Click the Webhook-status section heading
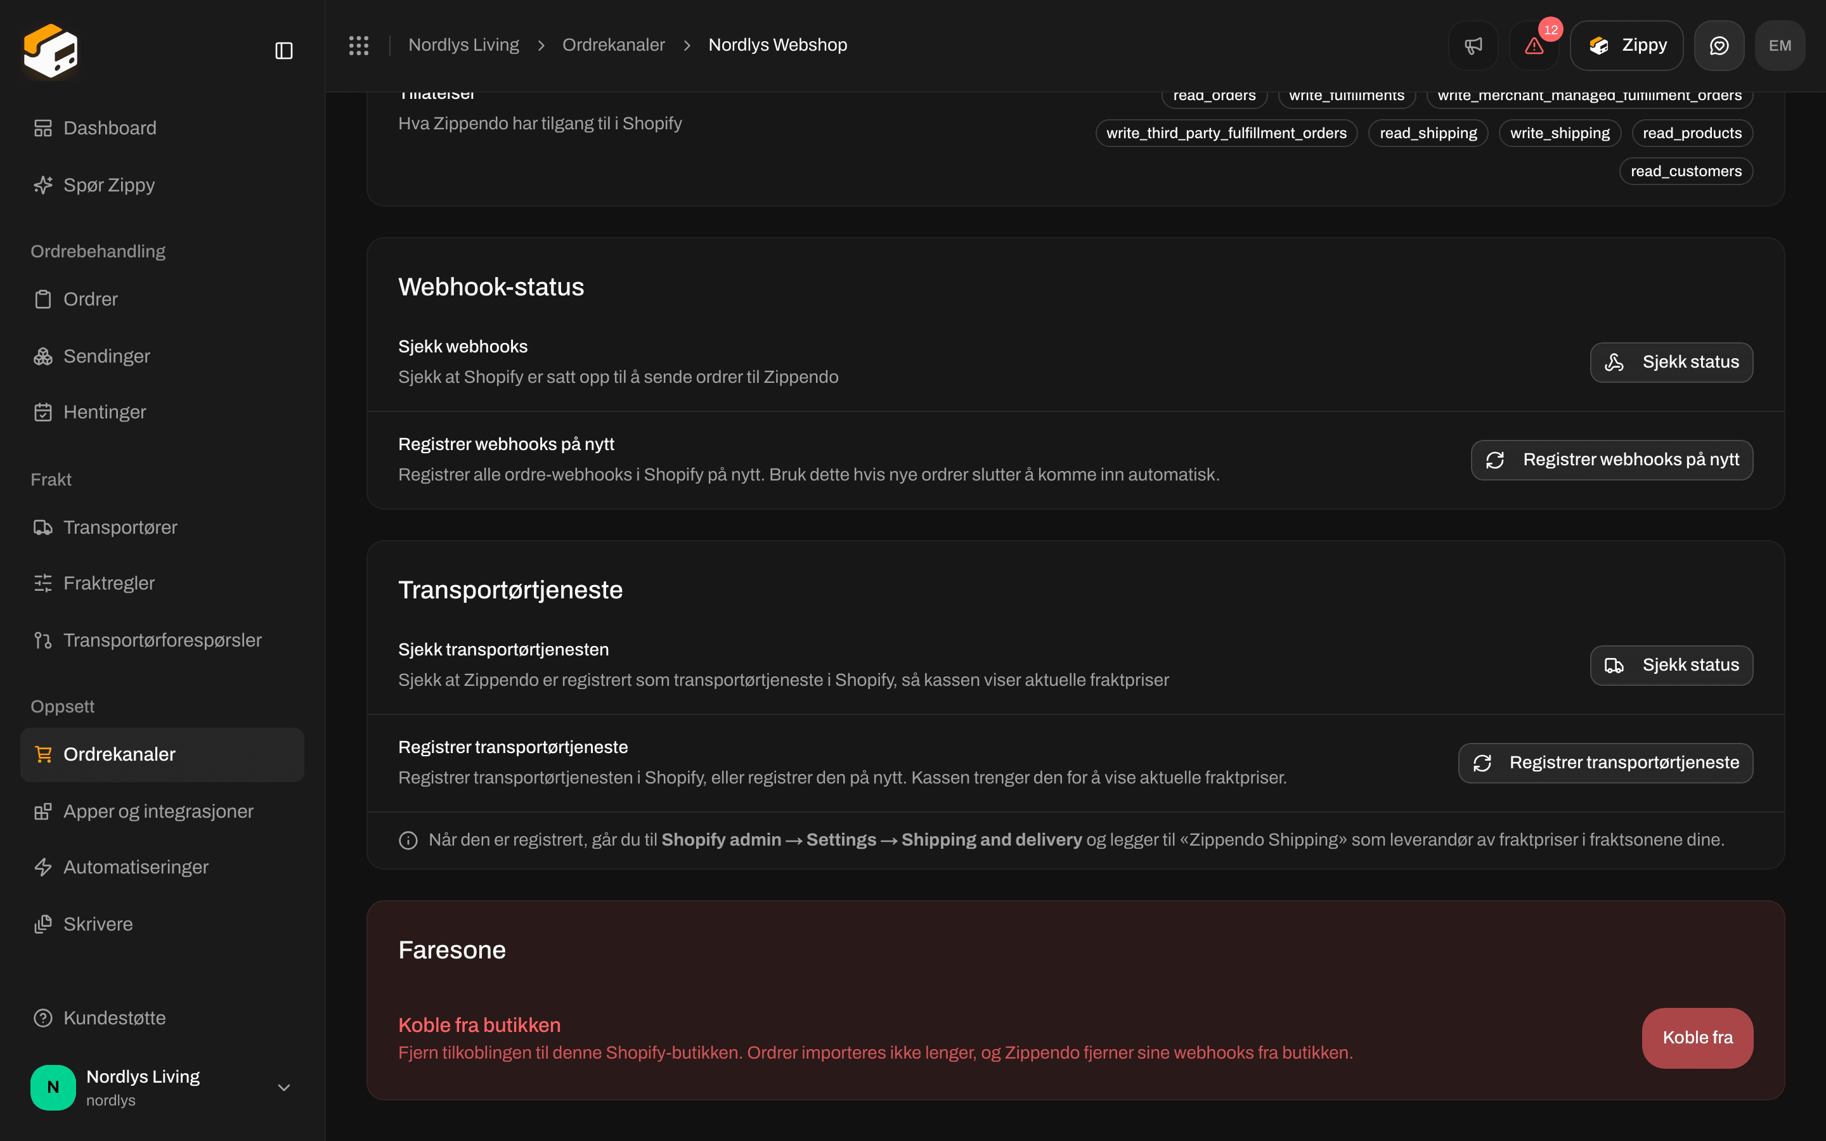This screenshot has height=1141, width=1826. point(491,287)
